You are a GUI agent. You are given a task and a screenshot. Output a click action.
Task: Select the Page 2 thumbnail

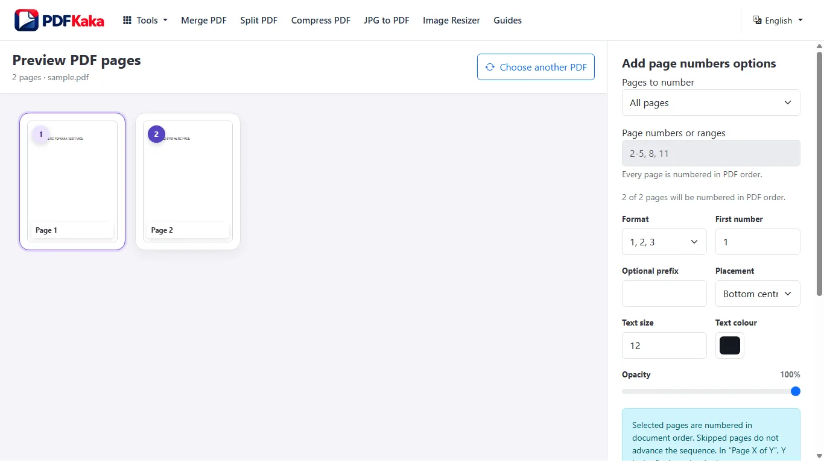coord(188,181)
